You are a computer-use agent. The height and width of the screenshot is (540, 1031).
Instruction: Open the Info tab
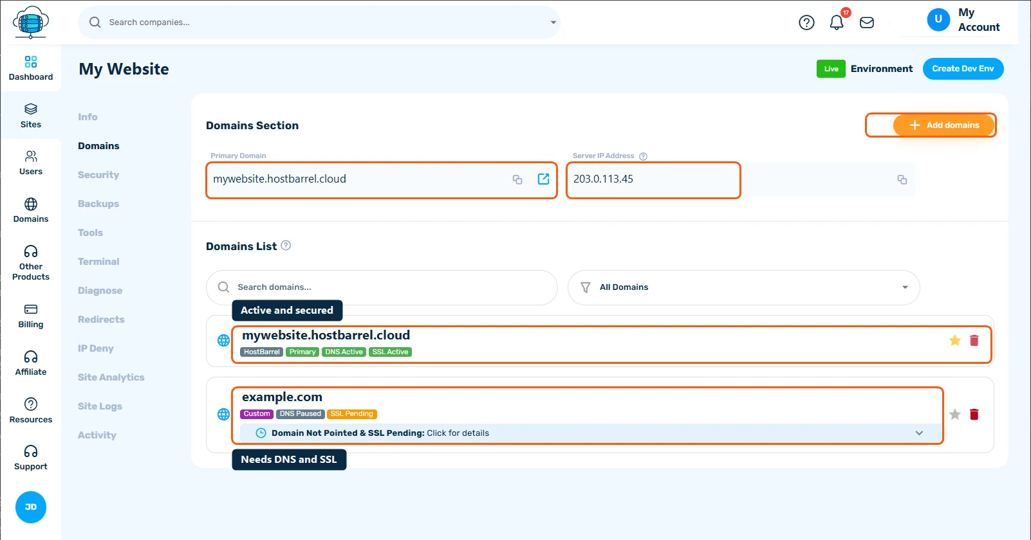point(88,117)
